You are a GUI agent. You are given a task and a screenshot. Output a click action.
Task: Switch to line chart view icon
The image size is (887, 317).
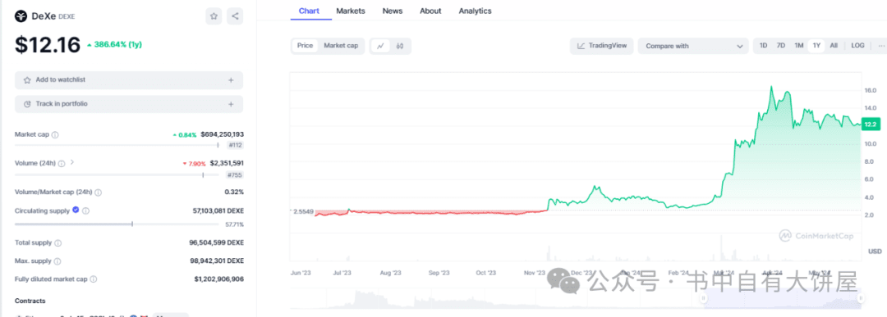381,46
